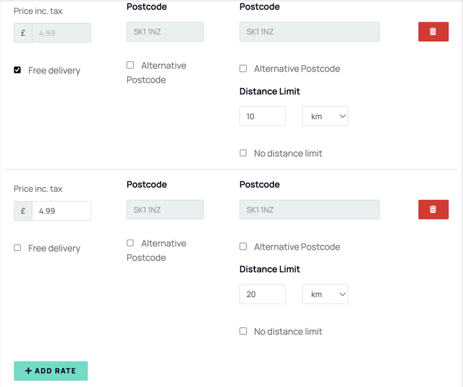Delete the first delivery rate with trash icon

tap(433, 32)
